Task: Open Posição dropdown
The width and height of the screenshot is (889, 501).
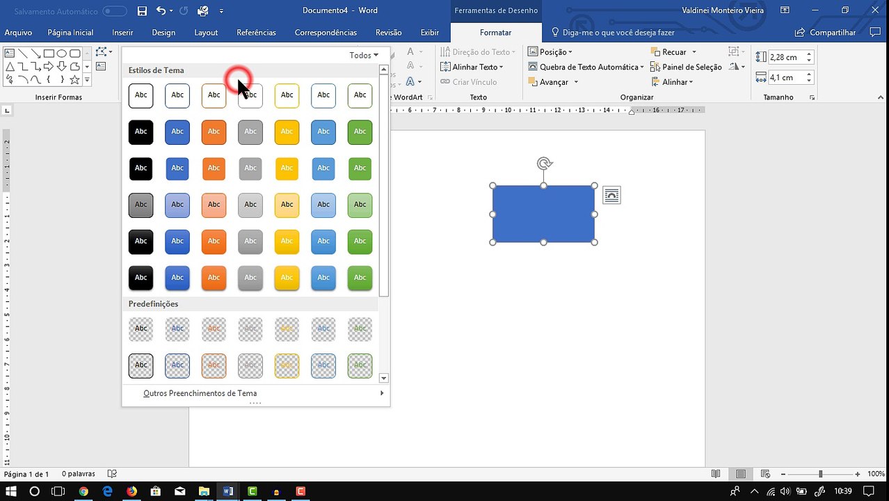Action: tap(550, 52)
